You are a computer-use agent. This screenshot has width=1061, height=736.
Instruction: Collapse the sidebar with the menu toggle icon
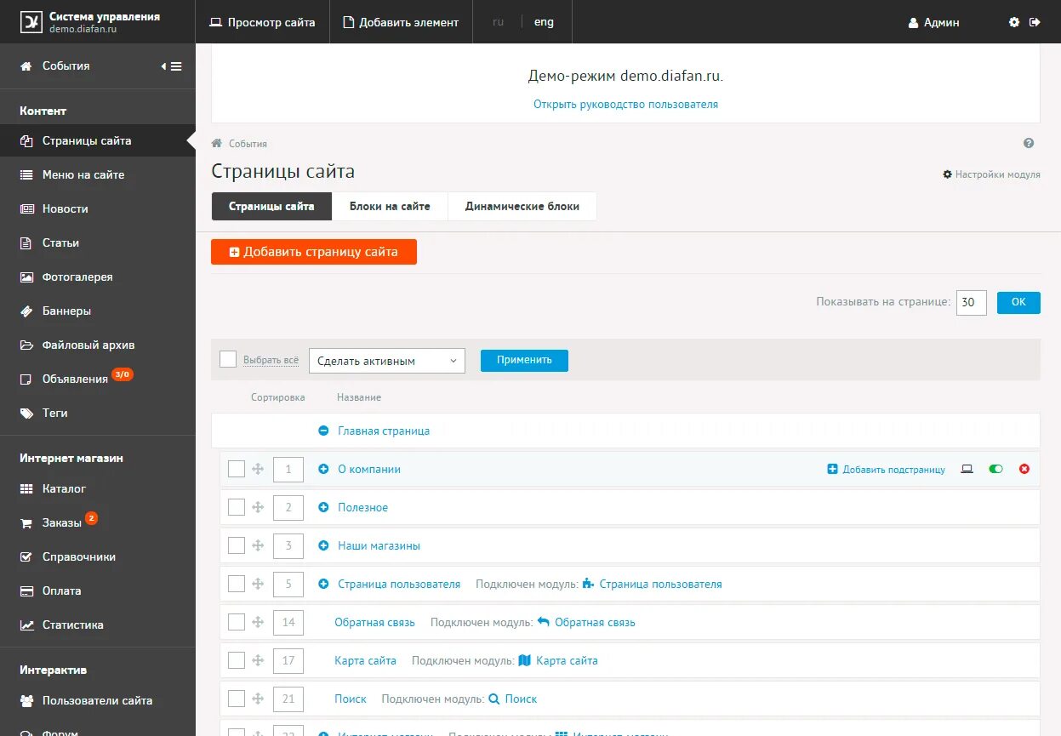click(x=172, y=66)
